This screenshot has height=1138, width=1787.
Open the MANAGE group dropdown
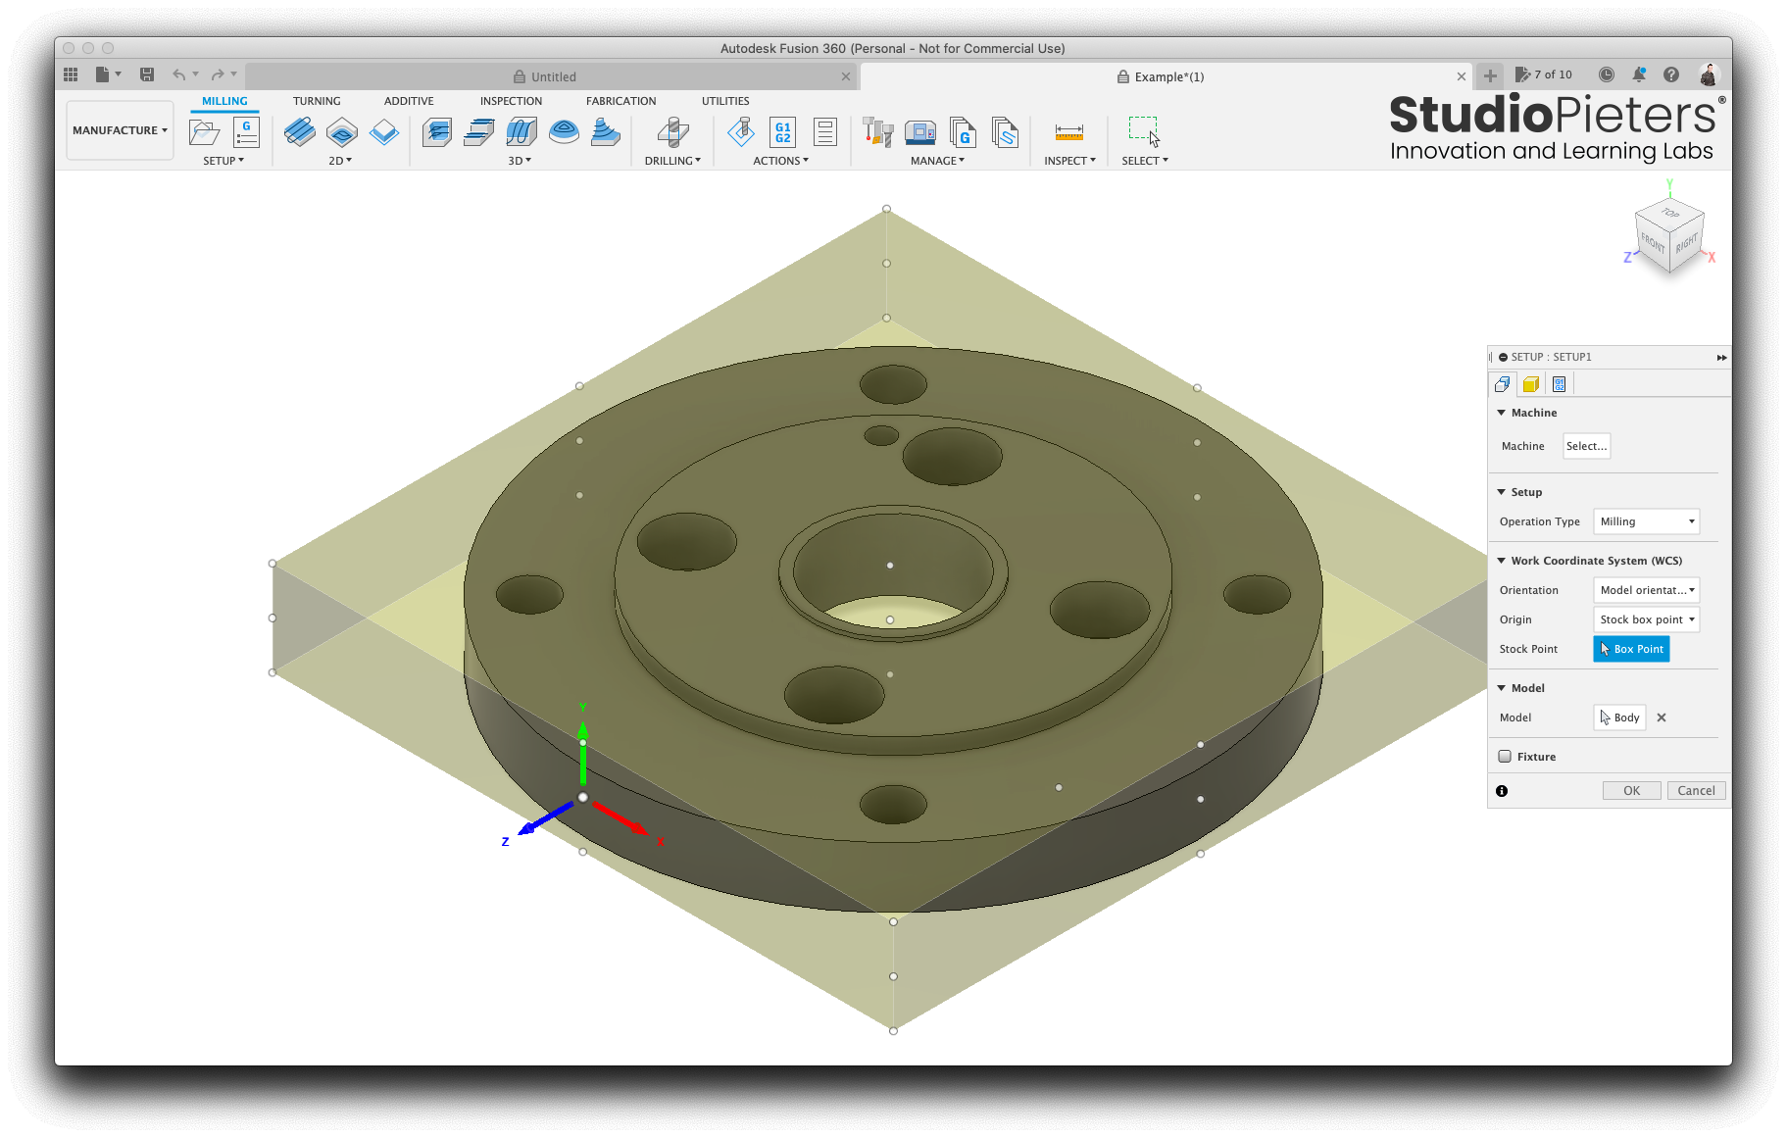937,161
